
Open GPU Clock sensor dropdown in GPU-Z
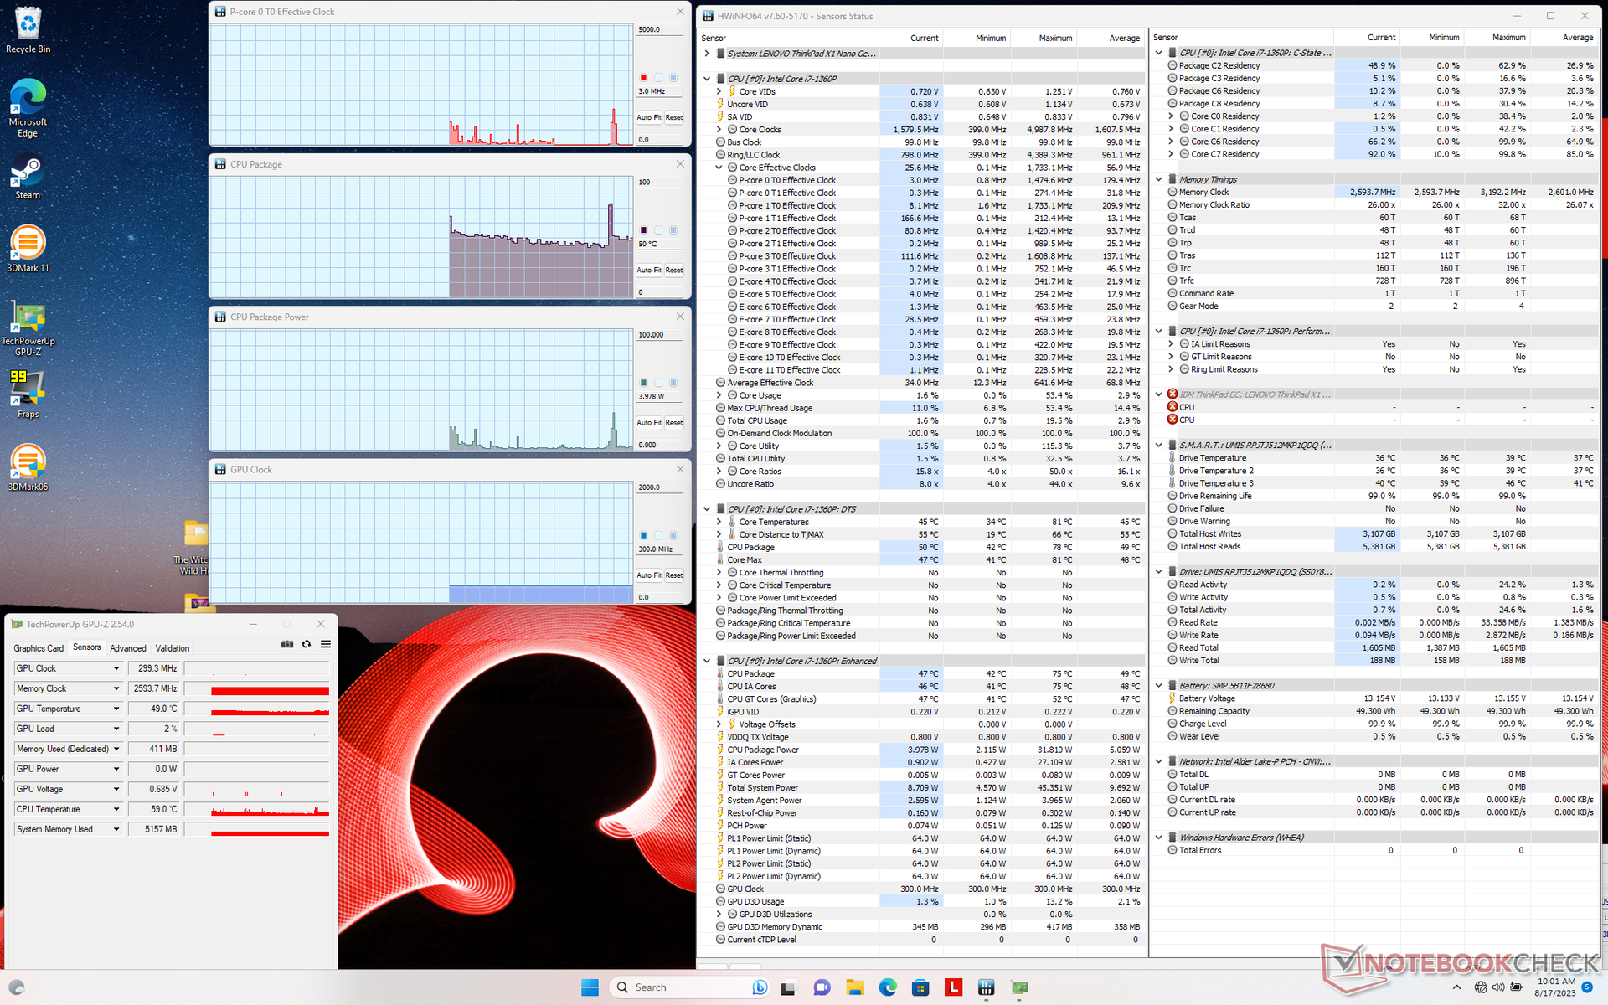[x=116, y=668]
